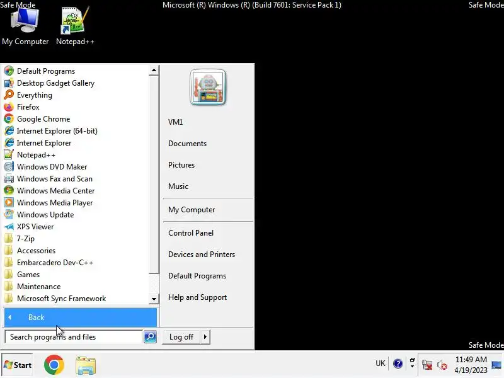Open My Computer in the Start menu
This screenshot has width=504, height=378.
point(192,210)
